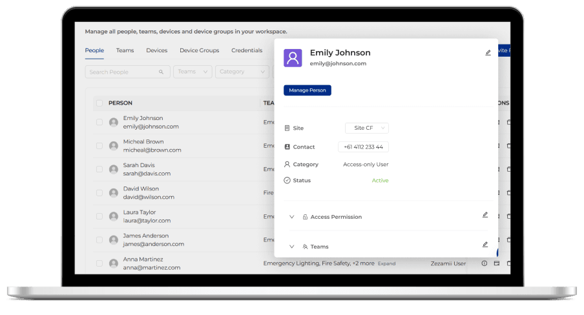Image resolution: width=584 pixels, height=315 pixels.
Task: Open the Teams filter dropdown
Action: point(193,72)
